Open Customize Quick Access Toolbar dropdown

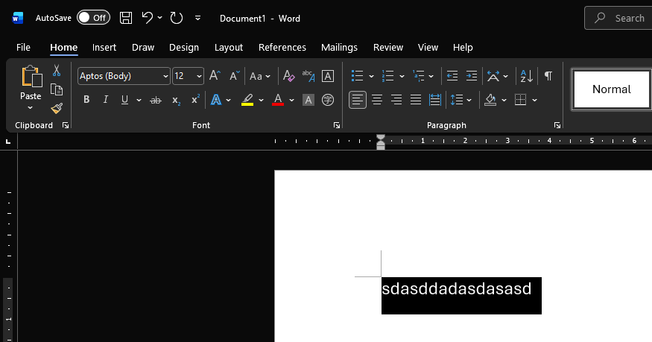coord(197,18)
